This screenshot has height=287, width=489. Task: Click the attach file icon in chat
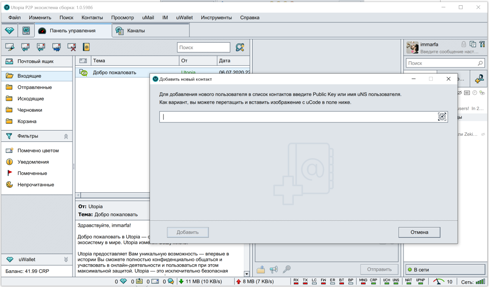(x=260, y=269)
